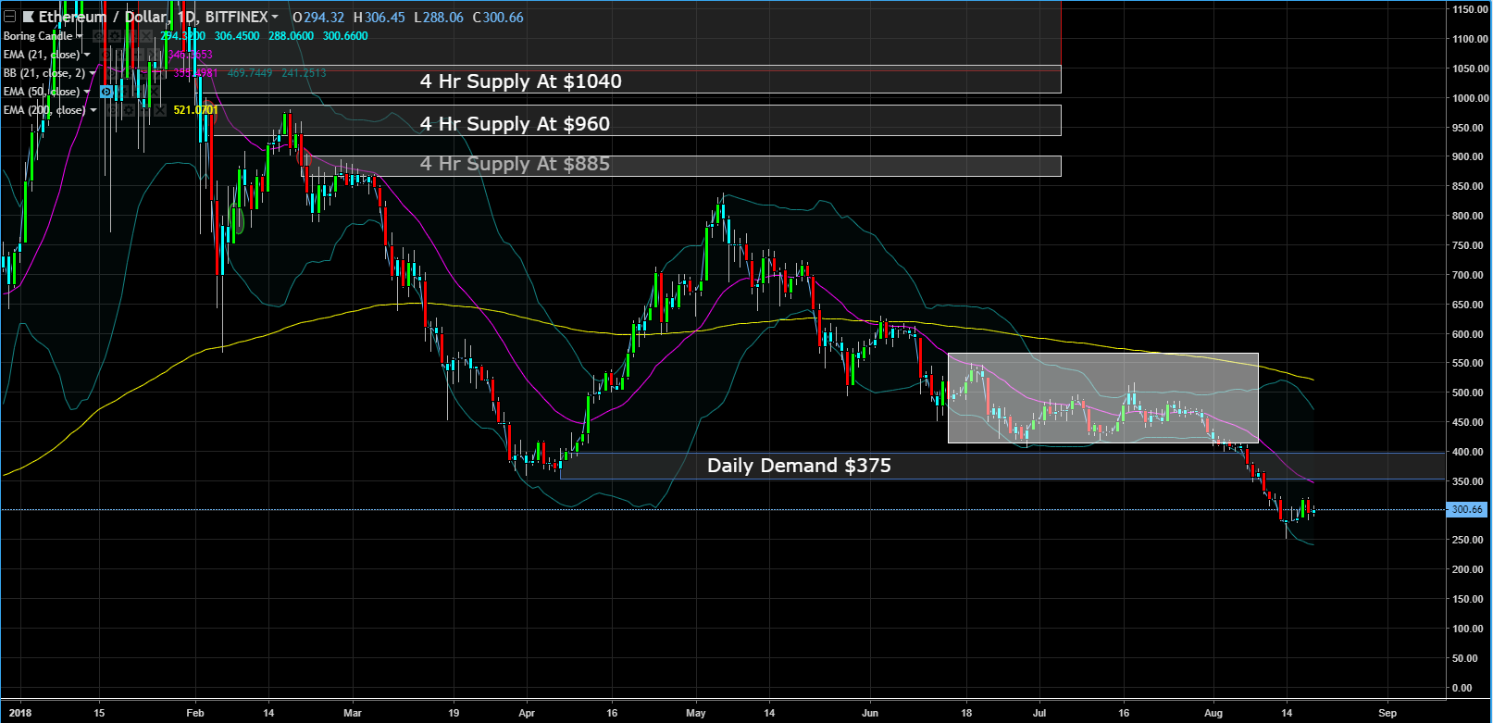Screen dimensions: 1493x723
Task: Click the BB (21, close, 2) indicator name
Action: pos(44,73)
